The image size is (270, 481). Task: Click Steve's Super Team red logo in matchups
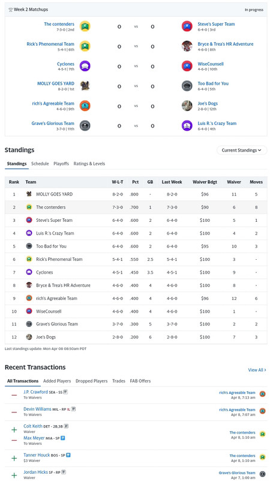[x=187, y=26]
